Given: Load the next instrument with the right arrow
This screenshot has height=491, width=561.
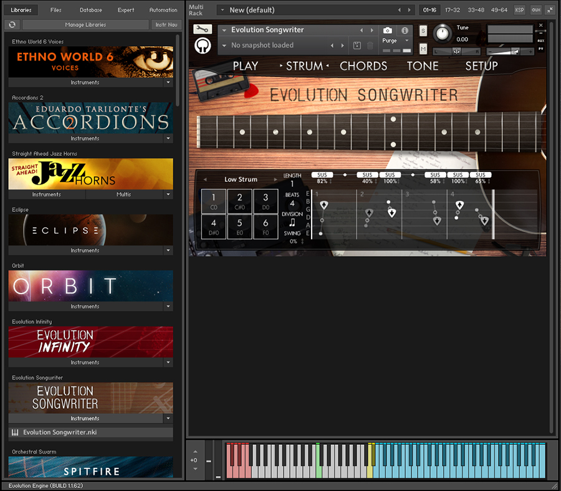Looking at the screenshot, I should 372,31.
